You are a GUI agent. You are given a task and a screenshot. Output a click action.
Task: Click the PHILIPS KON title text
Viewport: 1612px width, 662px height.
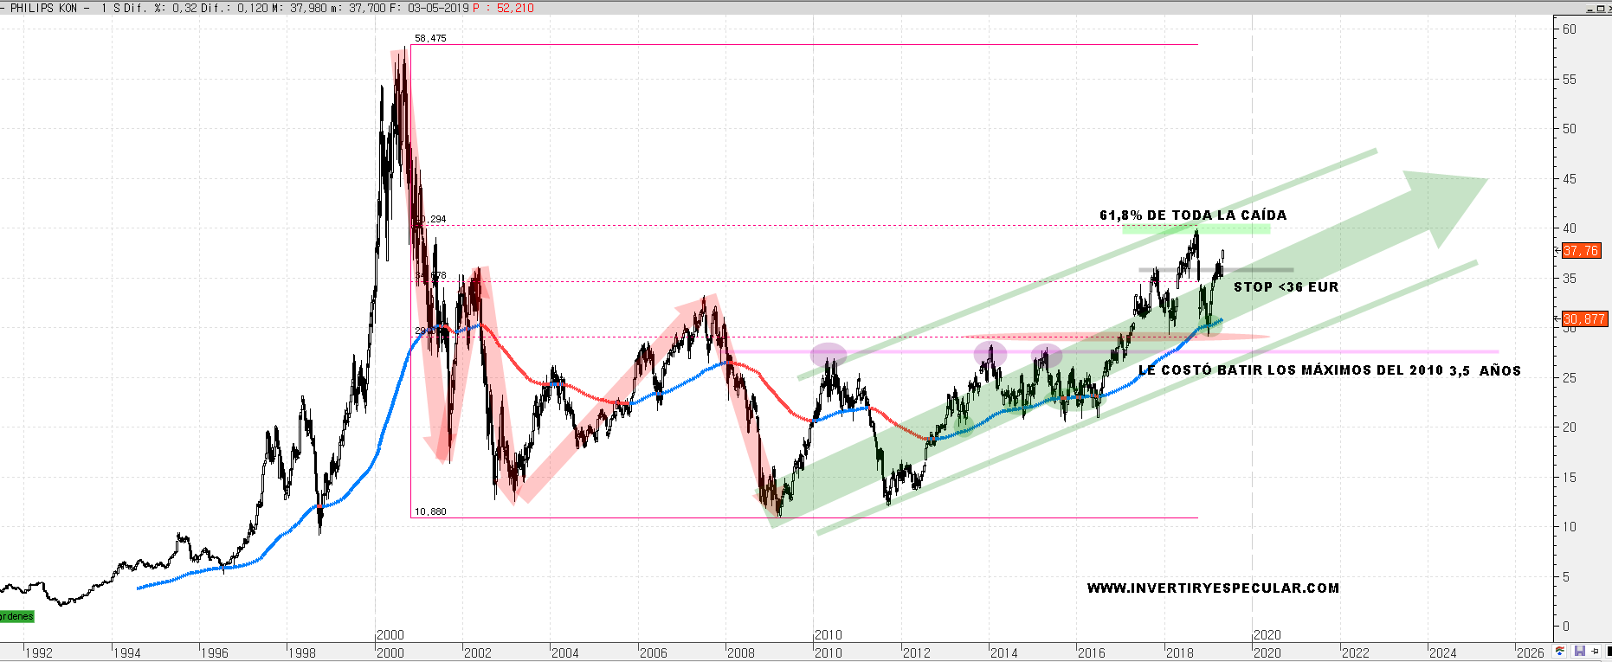click(x=43, y=8)
